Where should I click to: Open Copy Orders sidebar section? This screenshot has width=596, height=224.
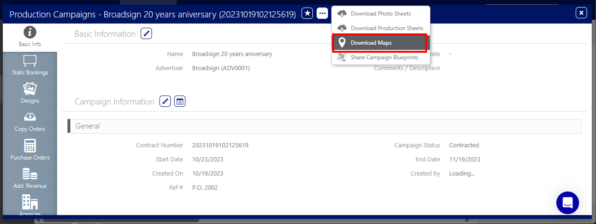30,122
